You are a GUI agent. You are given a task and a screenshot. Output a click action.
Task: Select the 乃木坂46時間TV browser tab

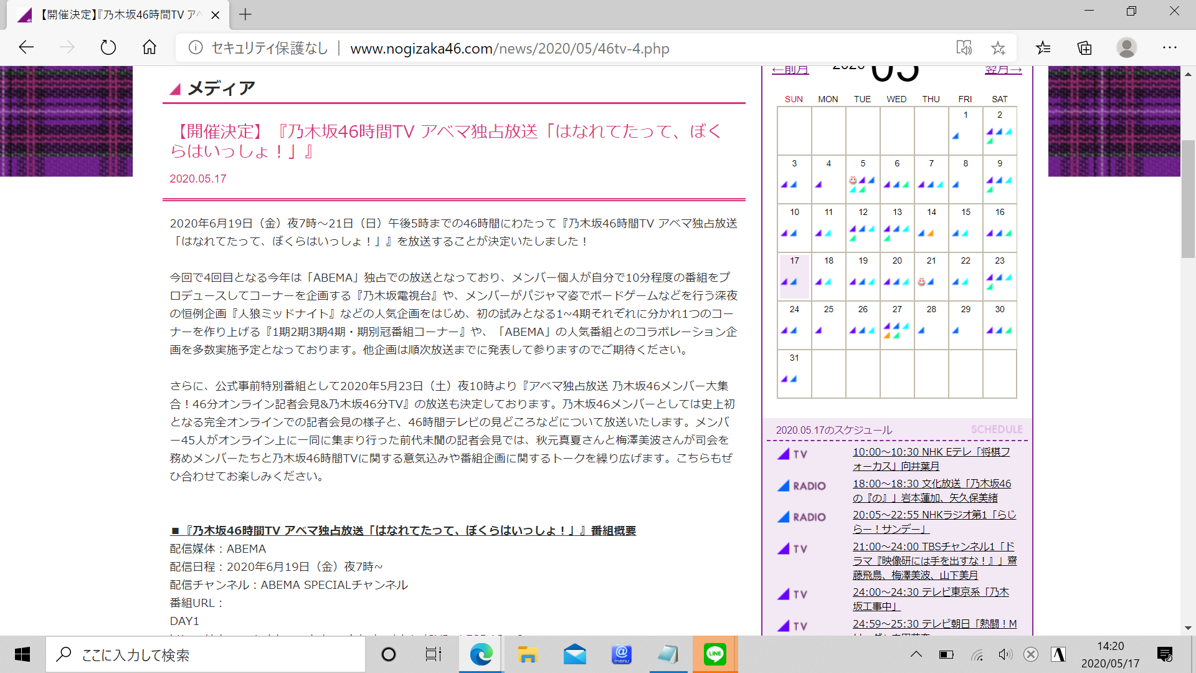click(112, 14)
